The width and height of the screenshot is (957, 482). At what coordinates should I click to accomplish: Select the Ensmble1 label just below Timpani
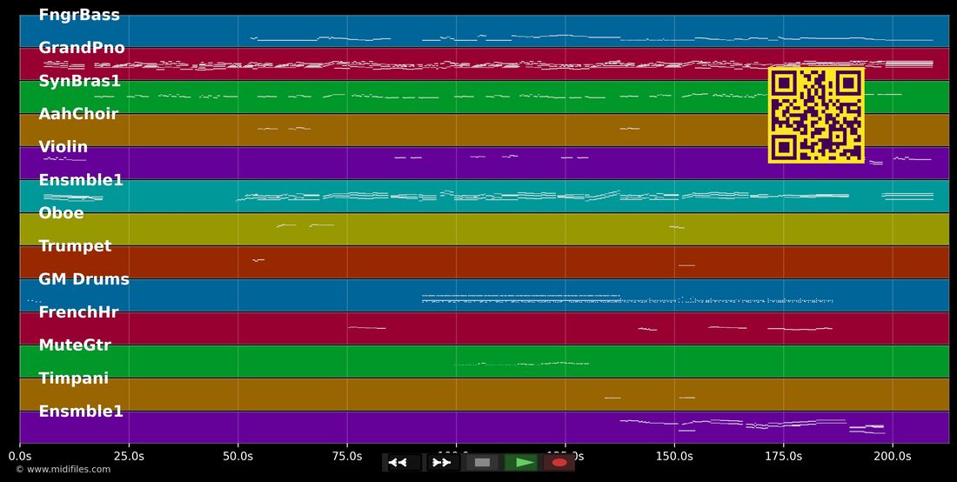[x=81, y=412]
